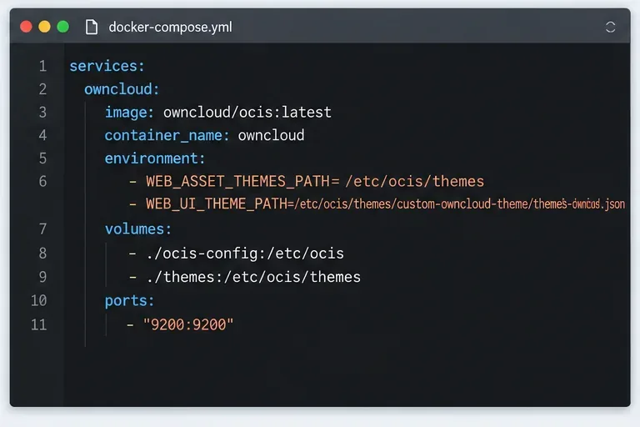
Task: Click the refresh arrows icon at top right
Action: [x=610, y=27]
